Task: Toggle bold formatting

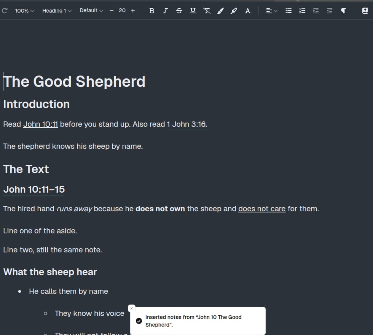Action: [152, 11]
